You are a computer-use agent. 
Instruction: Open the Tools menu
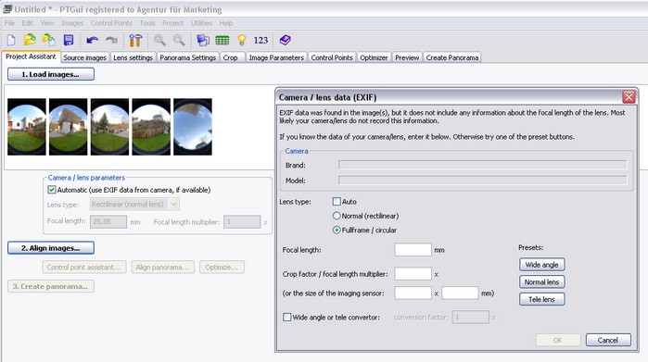147,23
